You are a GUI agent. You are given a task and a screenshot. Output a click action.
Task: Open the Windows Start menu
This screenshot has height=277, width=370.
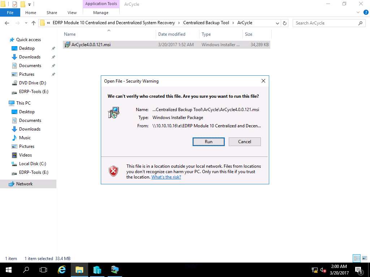pos(9,270)
